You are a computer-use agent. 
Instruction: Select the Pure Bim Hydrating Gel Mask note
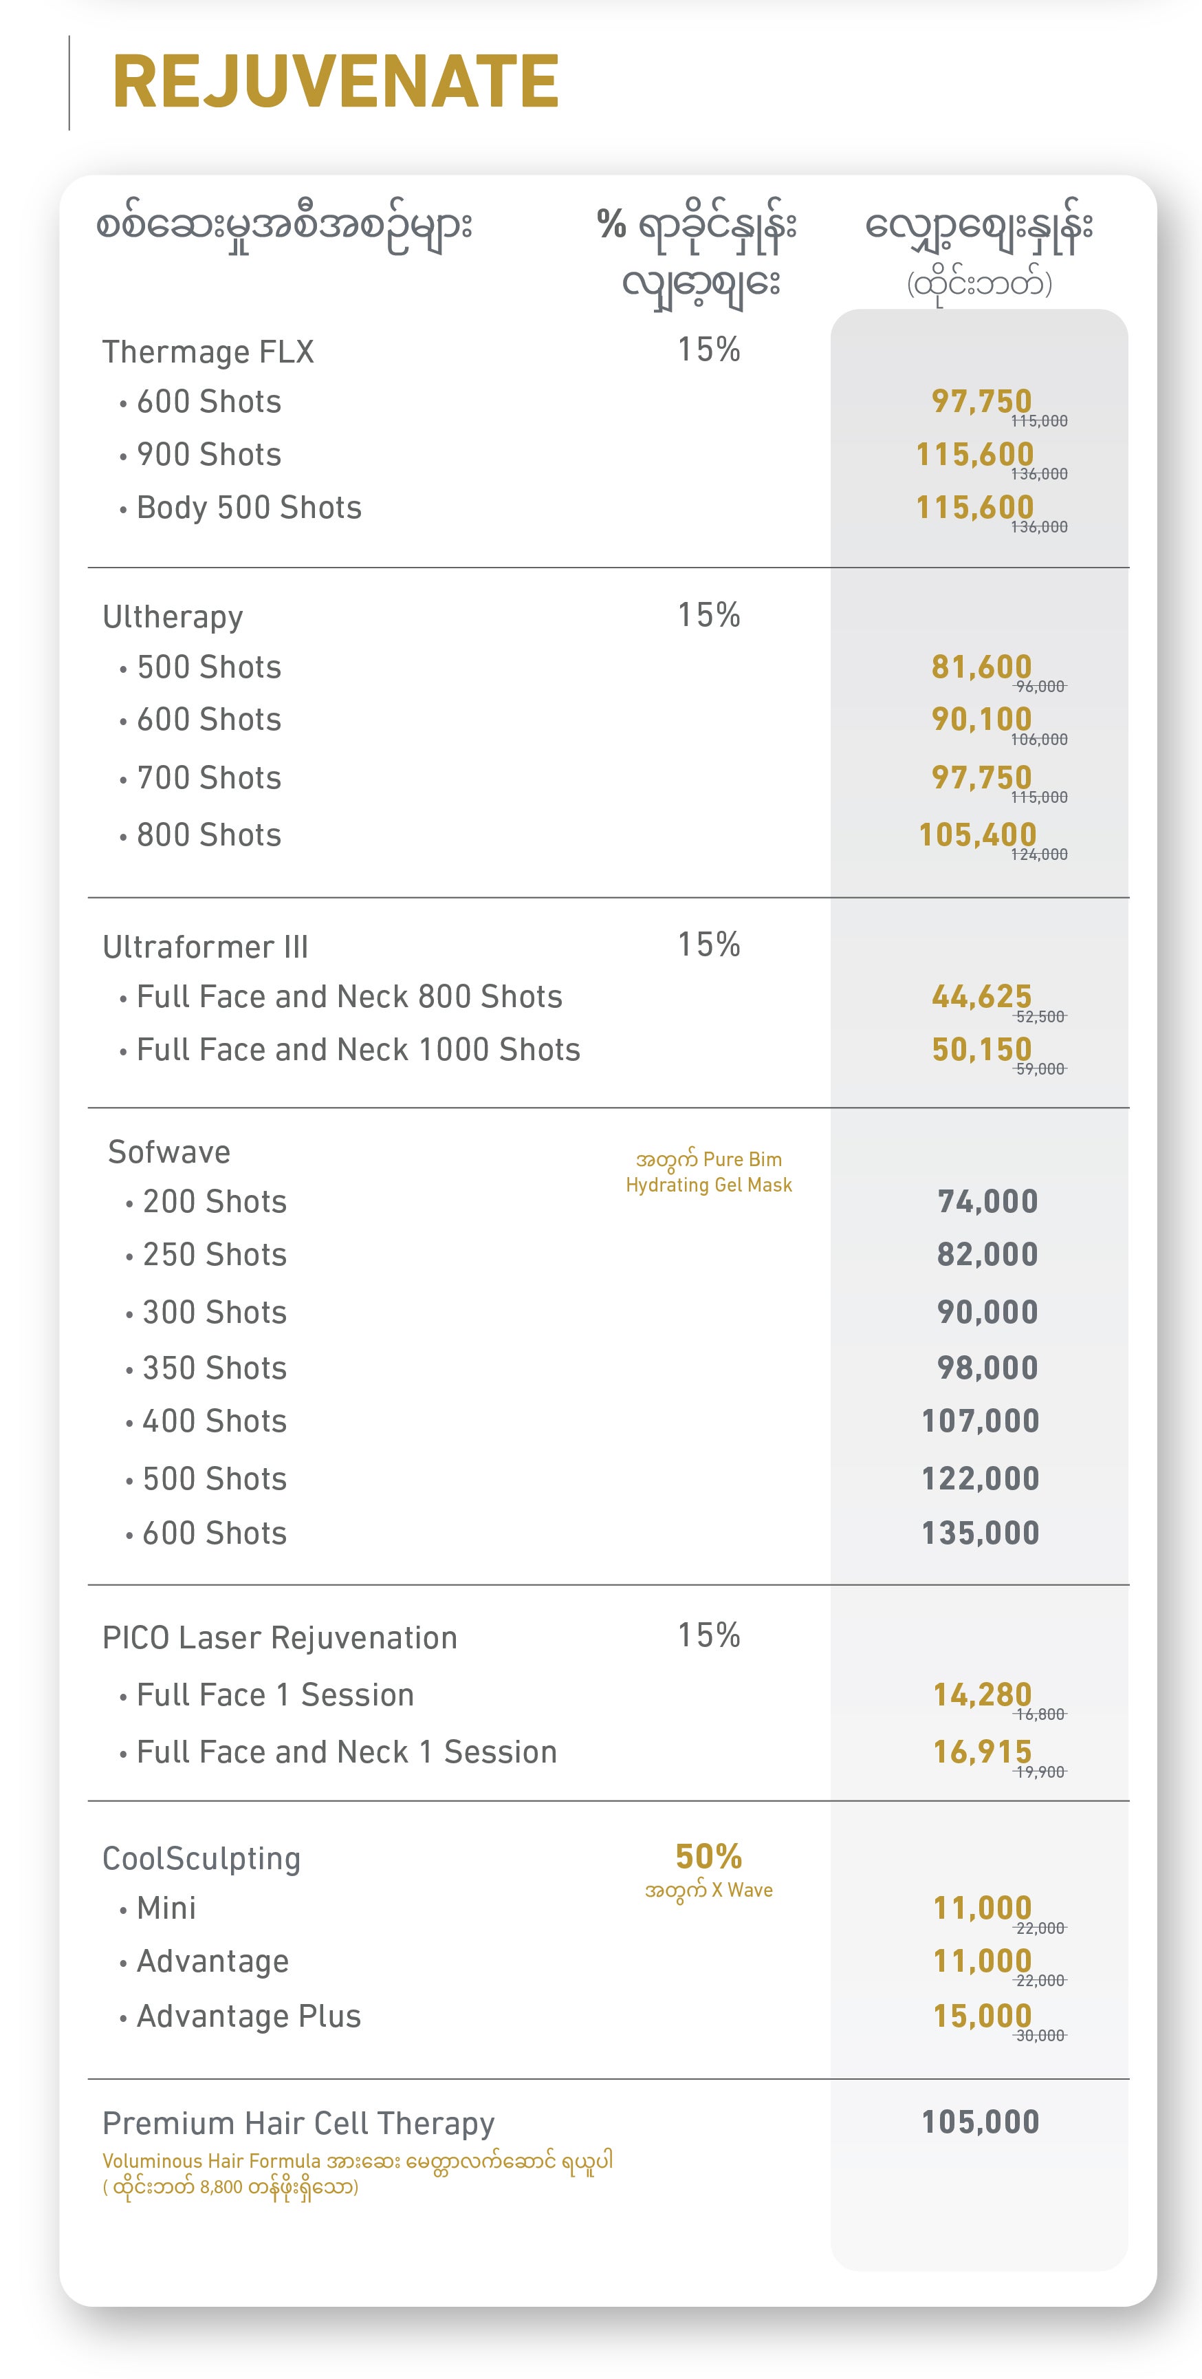pyautogui.click(x=709, y=1172)
